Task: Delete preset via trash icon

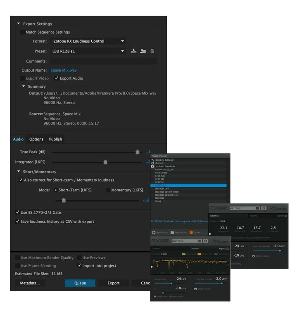Action: click(152, 51)
